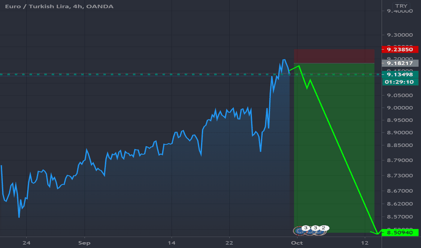The width and height of the screenshot is (421, 248).
Task: Click the 9.30000 price axis label
Action: click(400, 35)
